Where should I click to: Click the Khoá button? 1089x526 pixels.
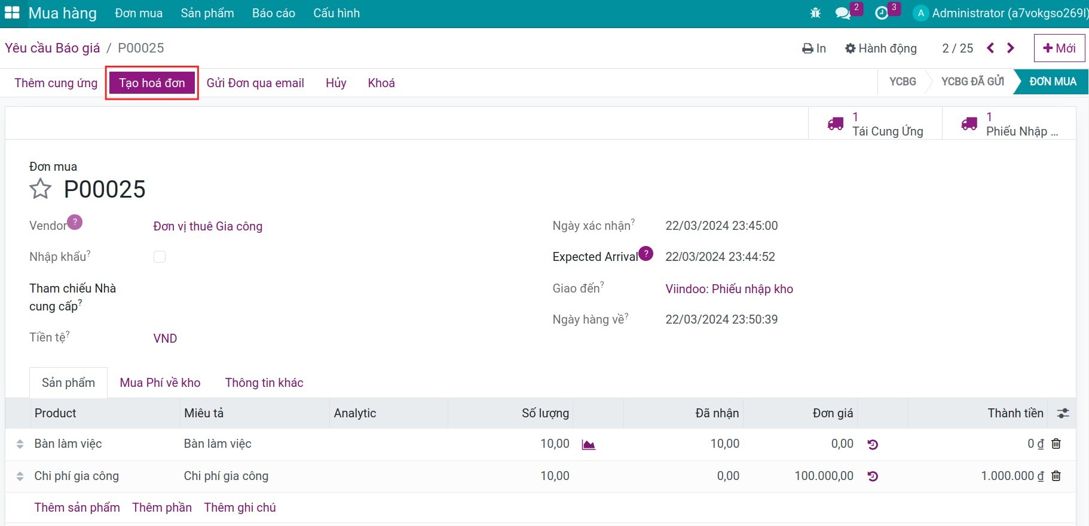(381, 83)
